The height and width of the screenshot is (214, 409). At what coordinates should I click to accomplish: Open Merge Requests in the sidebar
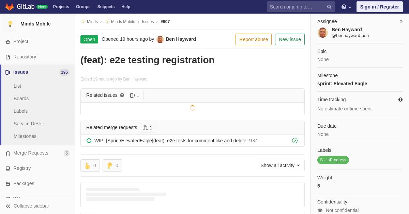coord(31,153)
